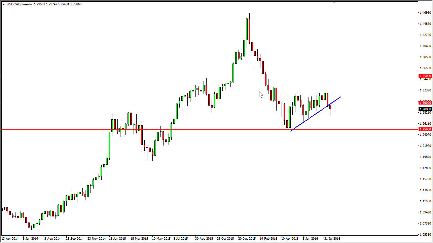
Task: Click the USDCAD,Weekly chart title
Action: pos(19,4)
